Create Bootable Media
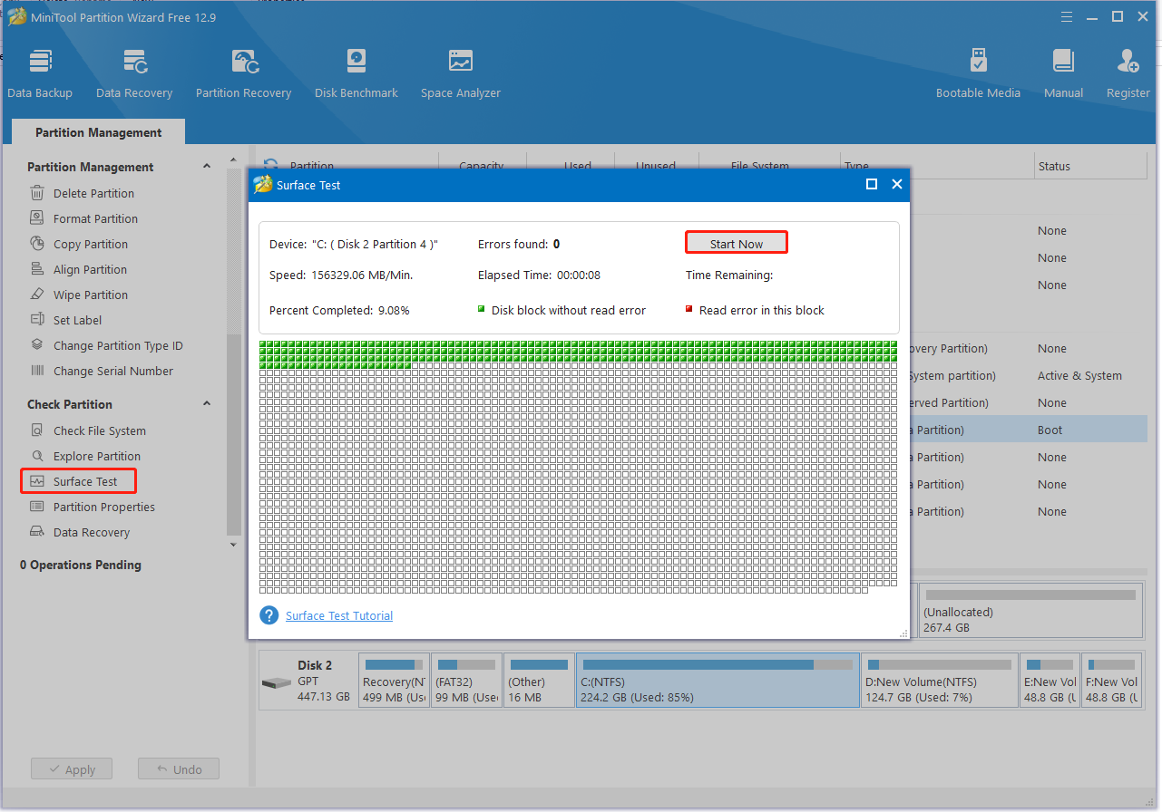Image resolution: width=1162 pixels, height=812 pixels. pyautogui.click(x=978, y=73)
